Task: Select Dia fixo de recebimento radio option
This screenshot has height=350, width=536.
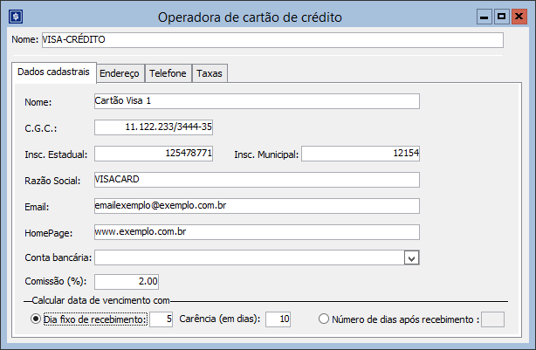Action: pos(36,319)
